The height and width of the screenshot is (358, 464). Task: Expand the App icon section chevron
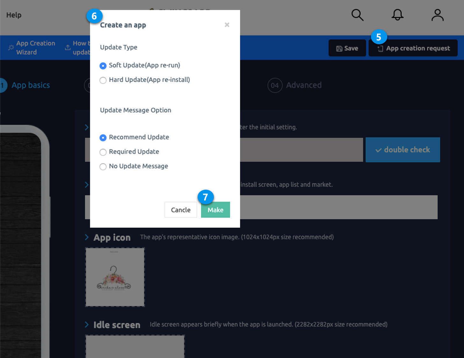point(87,237)
